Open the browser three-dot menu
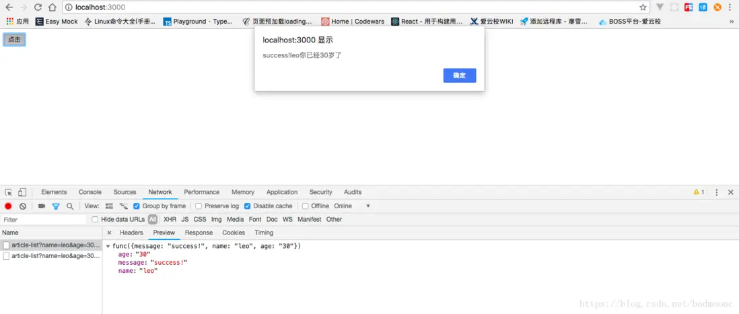This screenshot has width=739, height=314. point(730,7)
